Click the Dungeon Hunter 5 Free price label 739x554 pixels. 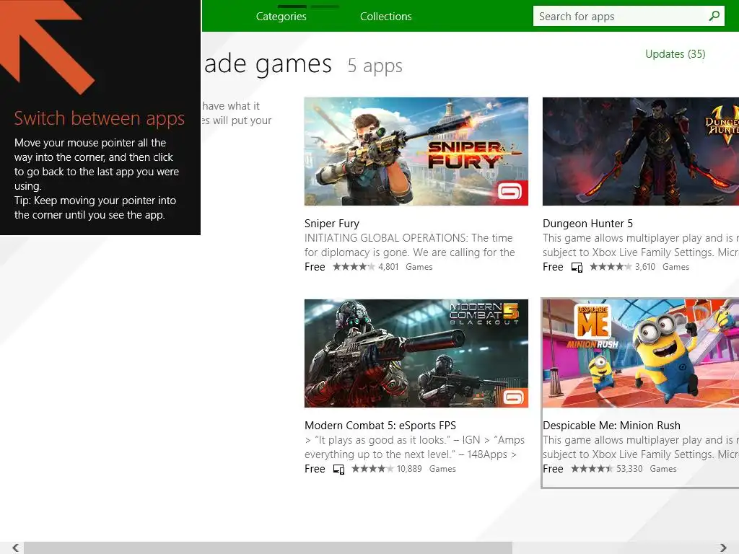click(x=553, y=267)
